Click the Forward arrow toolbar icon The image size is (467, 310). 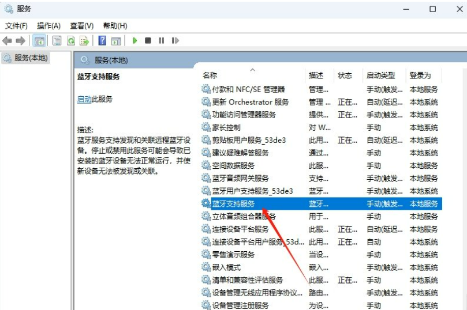pos(21,40)
